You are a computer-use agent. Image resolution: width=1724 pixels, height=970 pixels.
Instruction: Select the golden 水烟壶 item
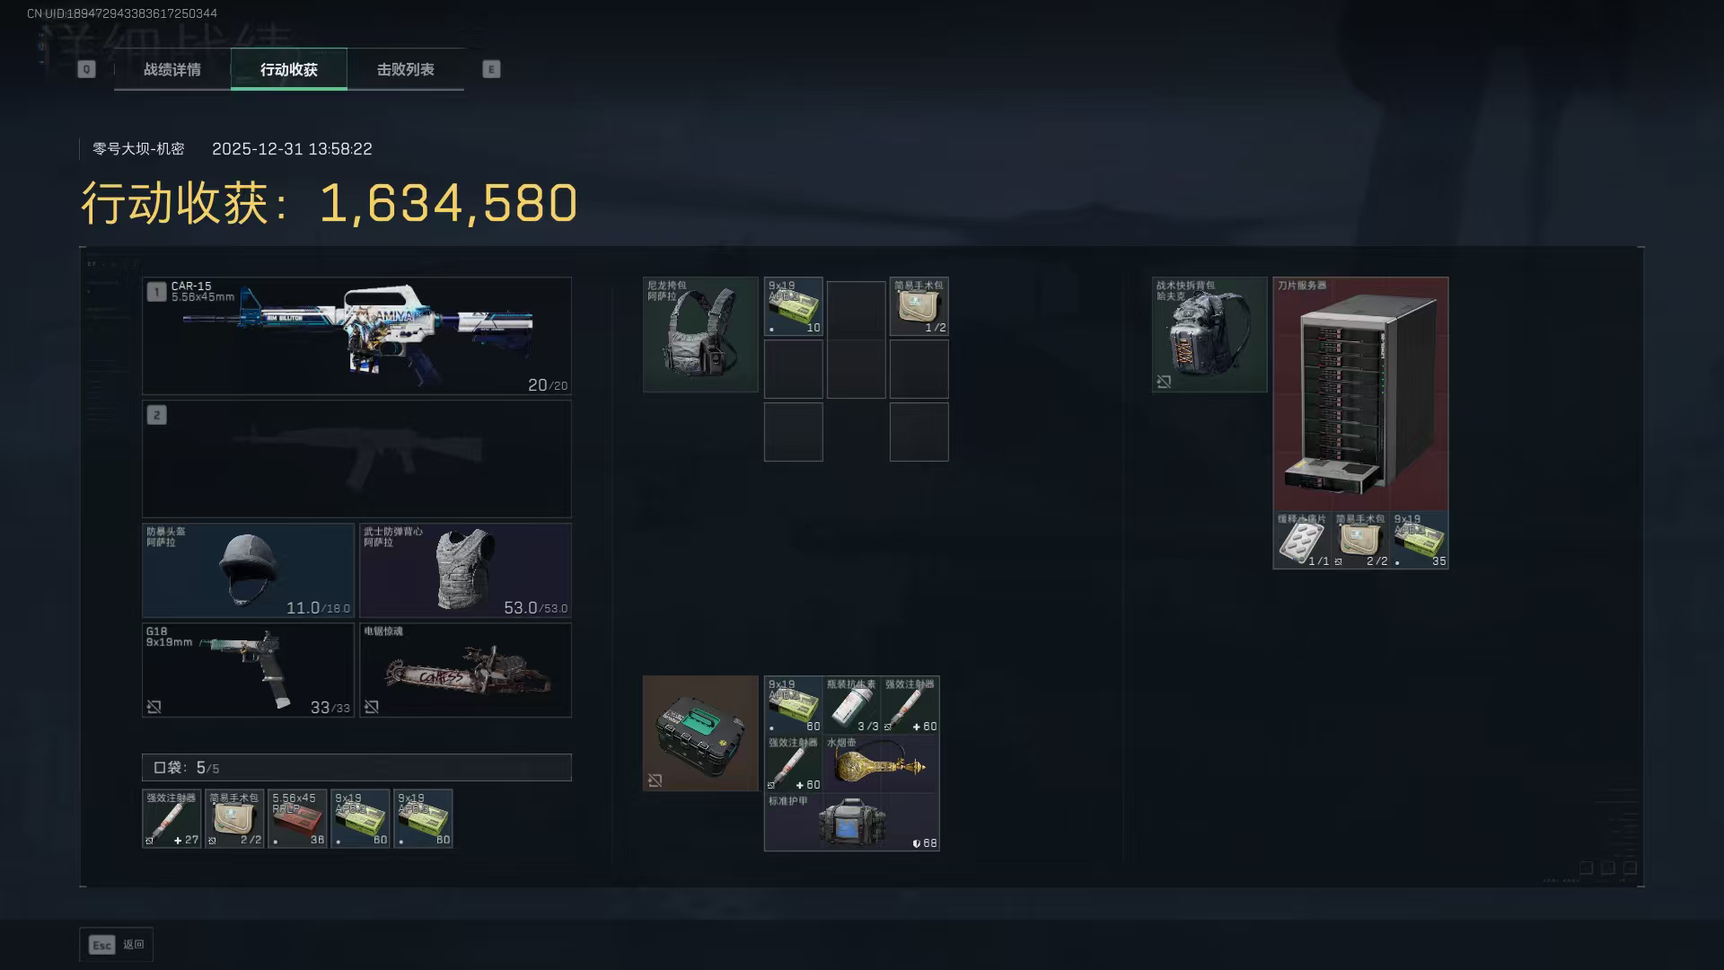(x=881, y=763)
